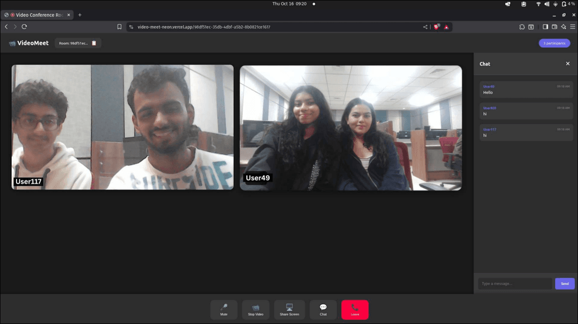Open a new browser tab
The width and height of the screenshot is (578, 324).
[80, 15]
